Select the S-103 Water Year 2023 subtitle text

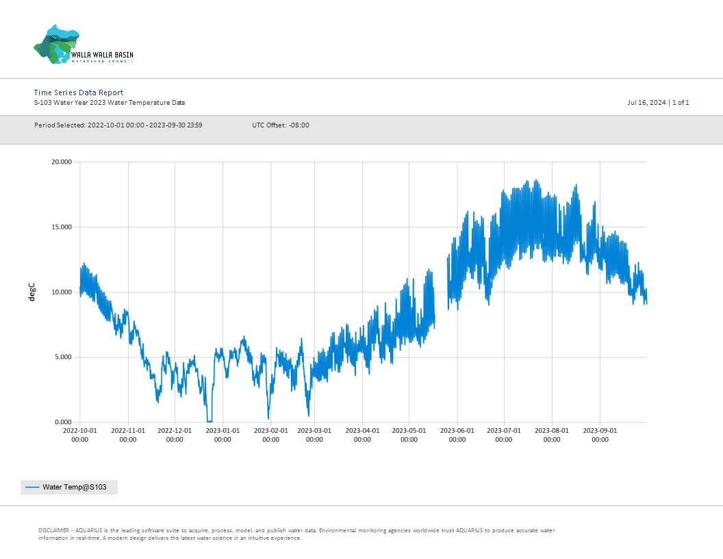(110, 103)
